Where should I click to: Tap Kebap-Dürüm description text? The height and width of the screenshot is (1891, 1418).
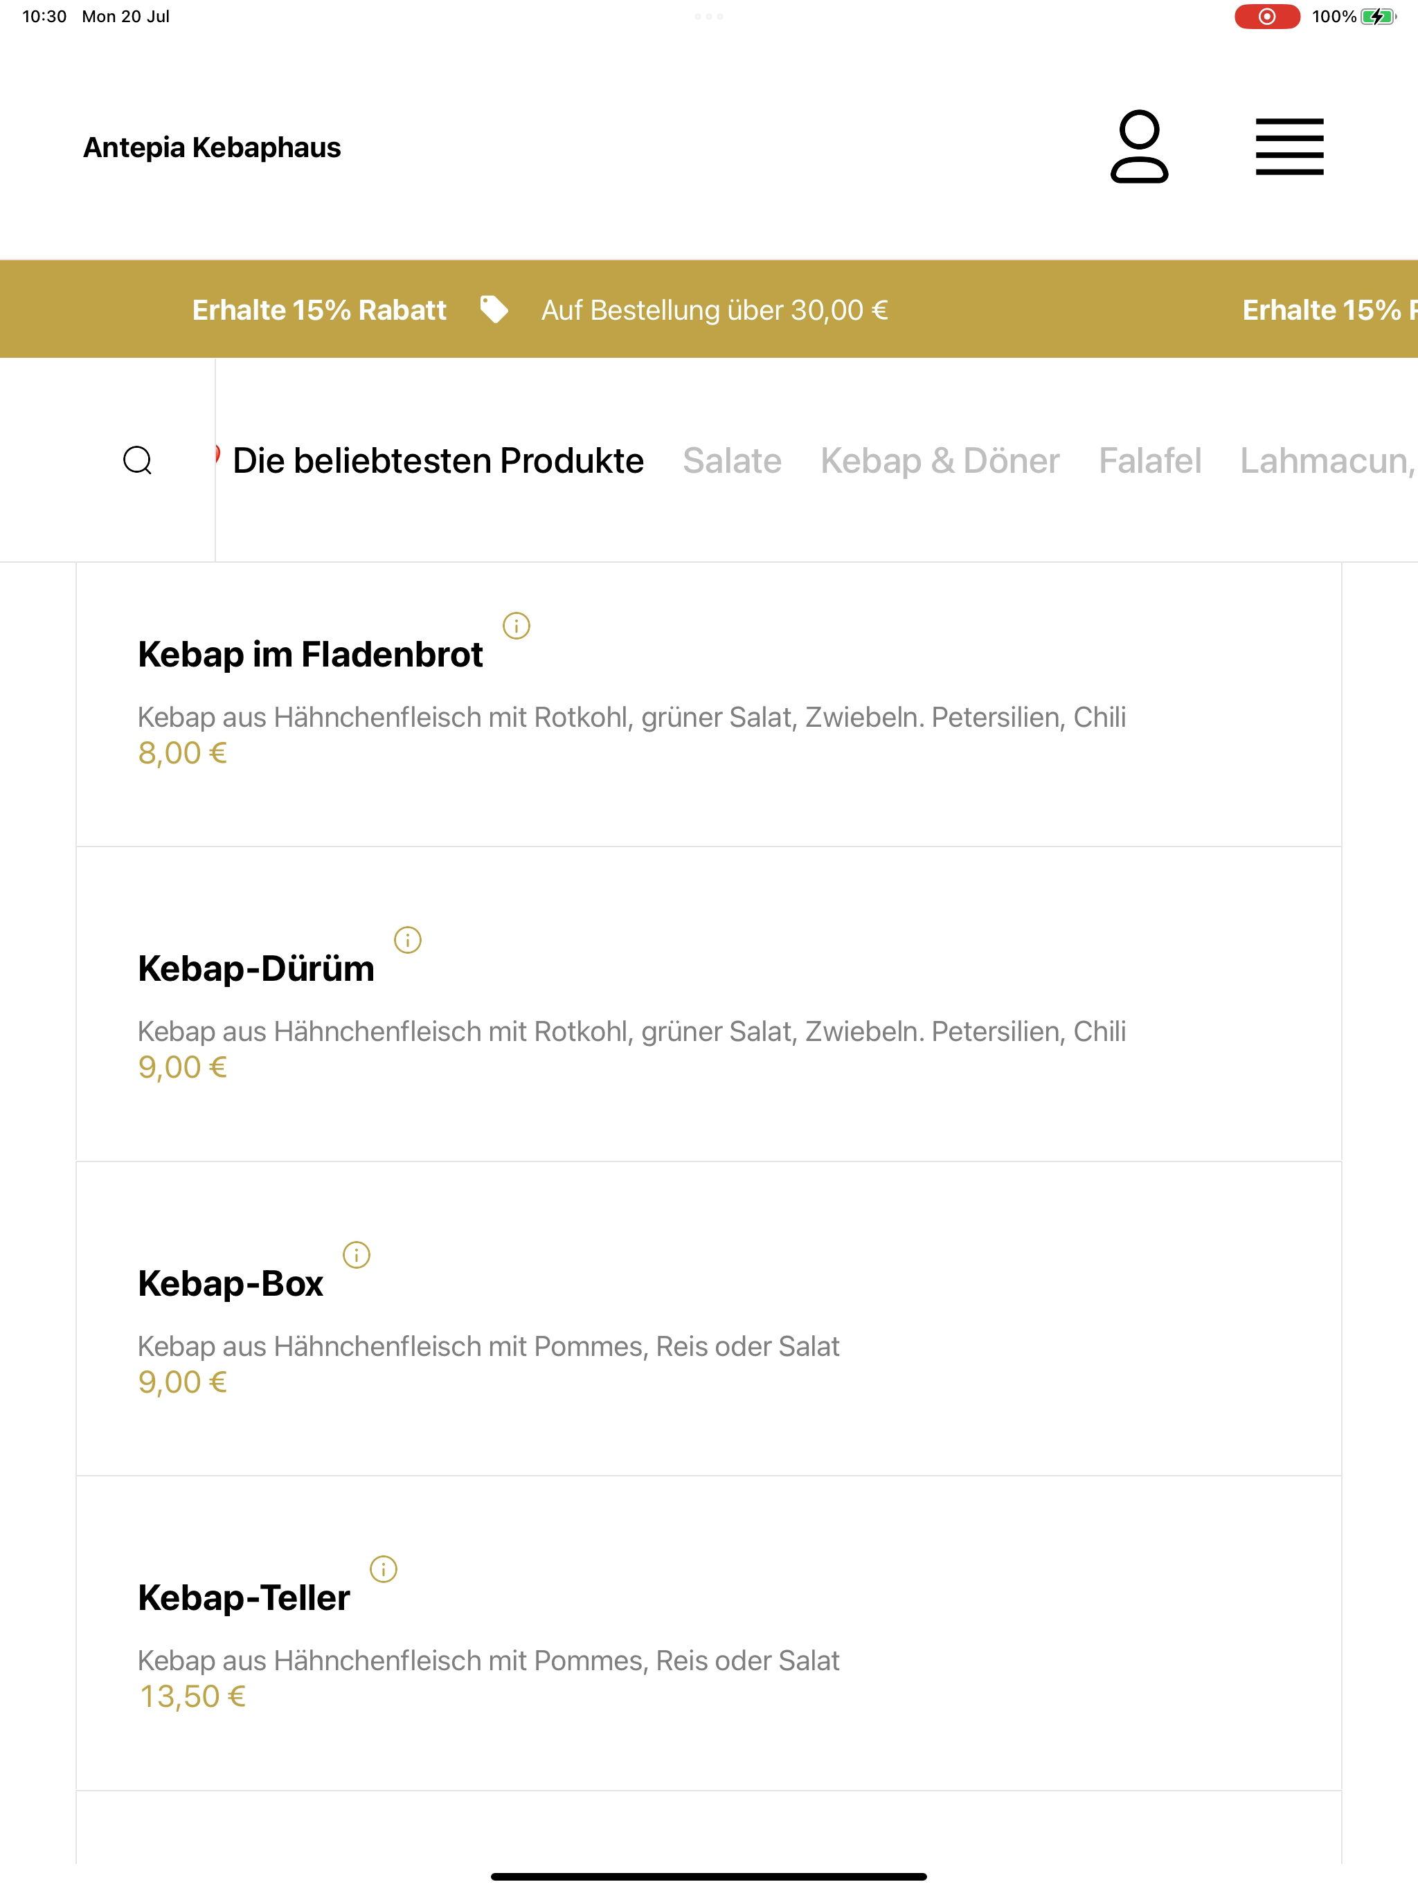(631, 1032)
